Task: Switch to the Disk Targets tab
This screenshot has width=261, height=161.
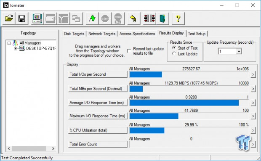Action: [x=74, y=34]
